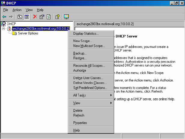Image resolution: width=185 pixels, height=139 pixels.
Task: Click the DHCP title bar application icon
Action: (3, 3)
